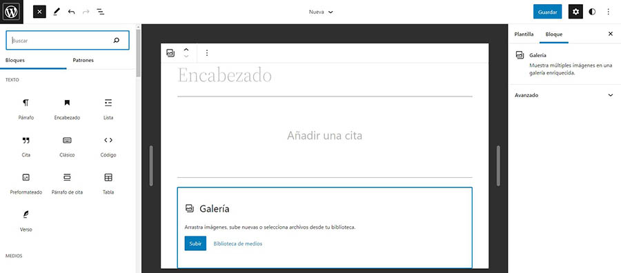The width and height of the screenshot is (621, 273).
Task: Open the list view icon
Action: (x=101, y=12)
